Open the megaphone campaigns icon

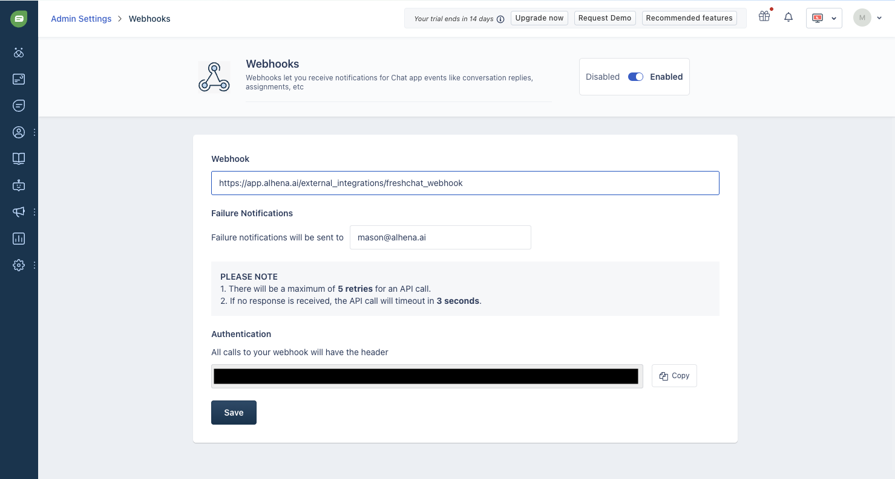pos(19,212)
